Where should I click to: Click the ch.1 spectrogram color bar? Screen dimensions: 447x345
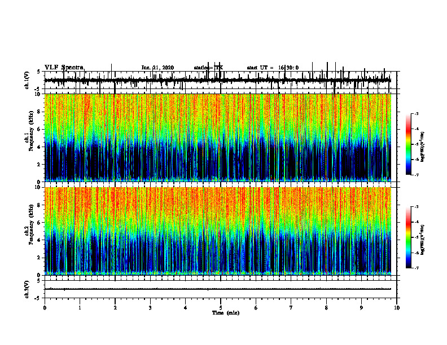(x=409, y=144)
